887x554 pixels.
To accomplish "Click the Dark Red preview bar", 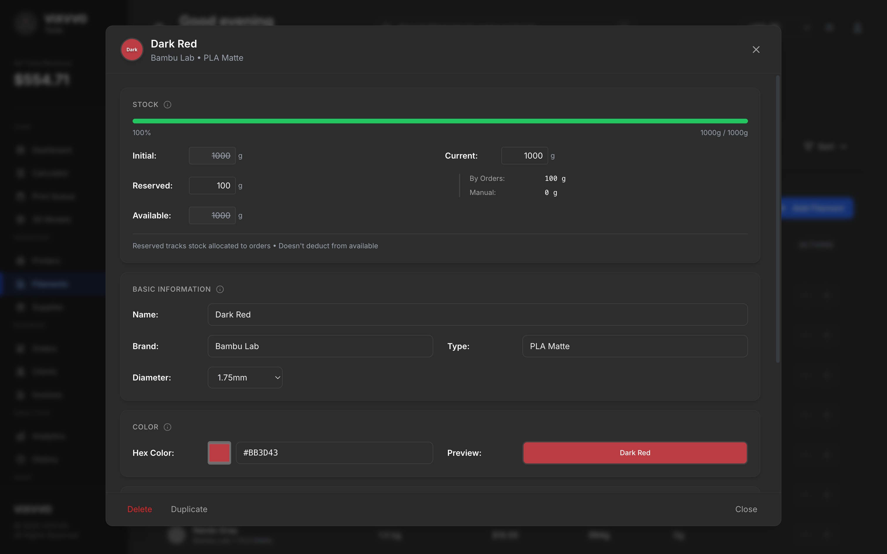I will [635, 453].
